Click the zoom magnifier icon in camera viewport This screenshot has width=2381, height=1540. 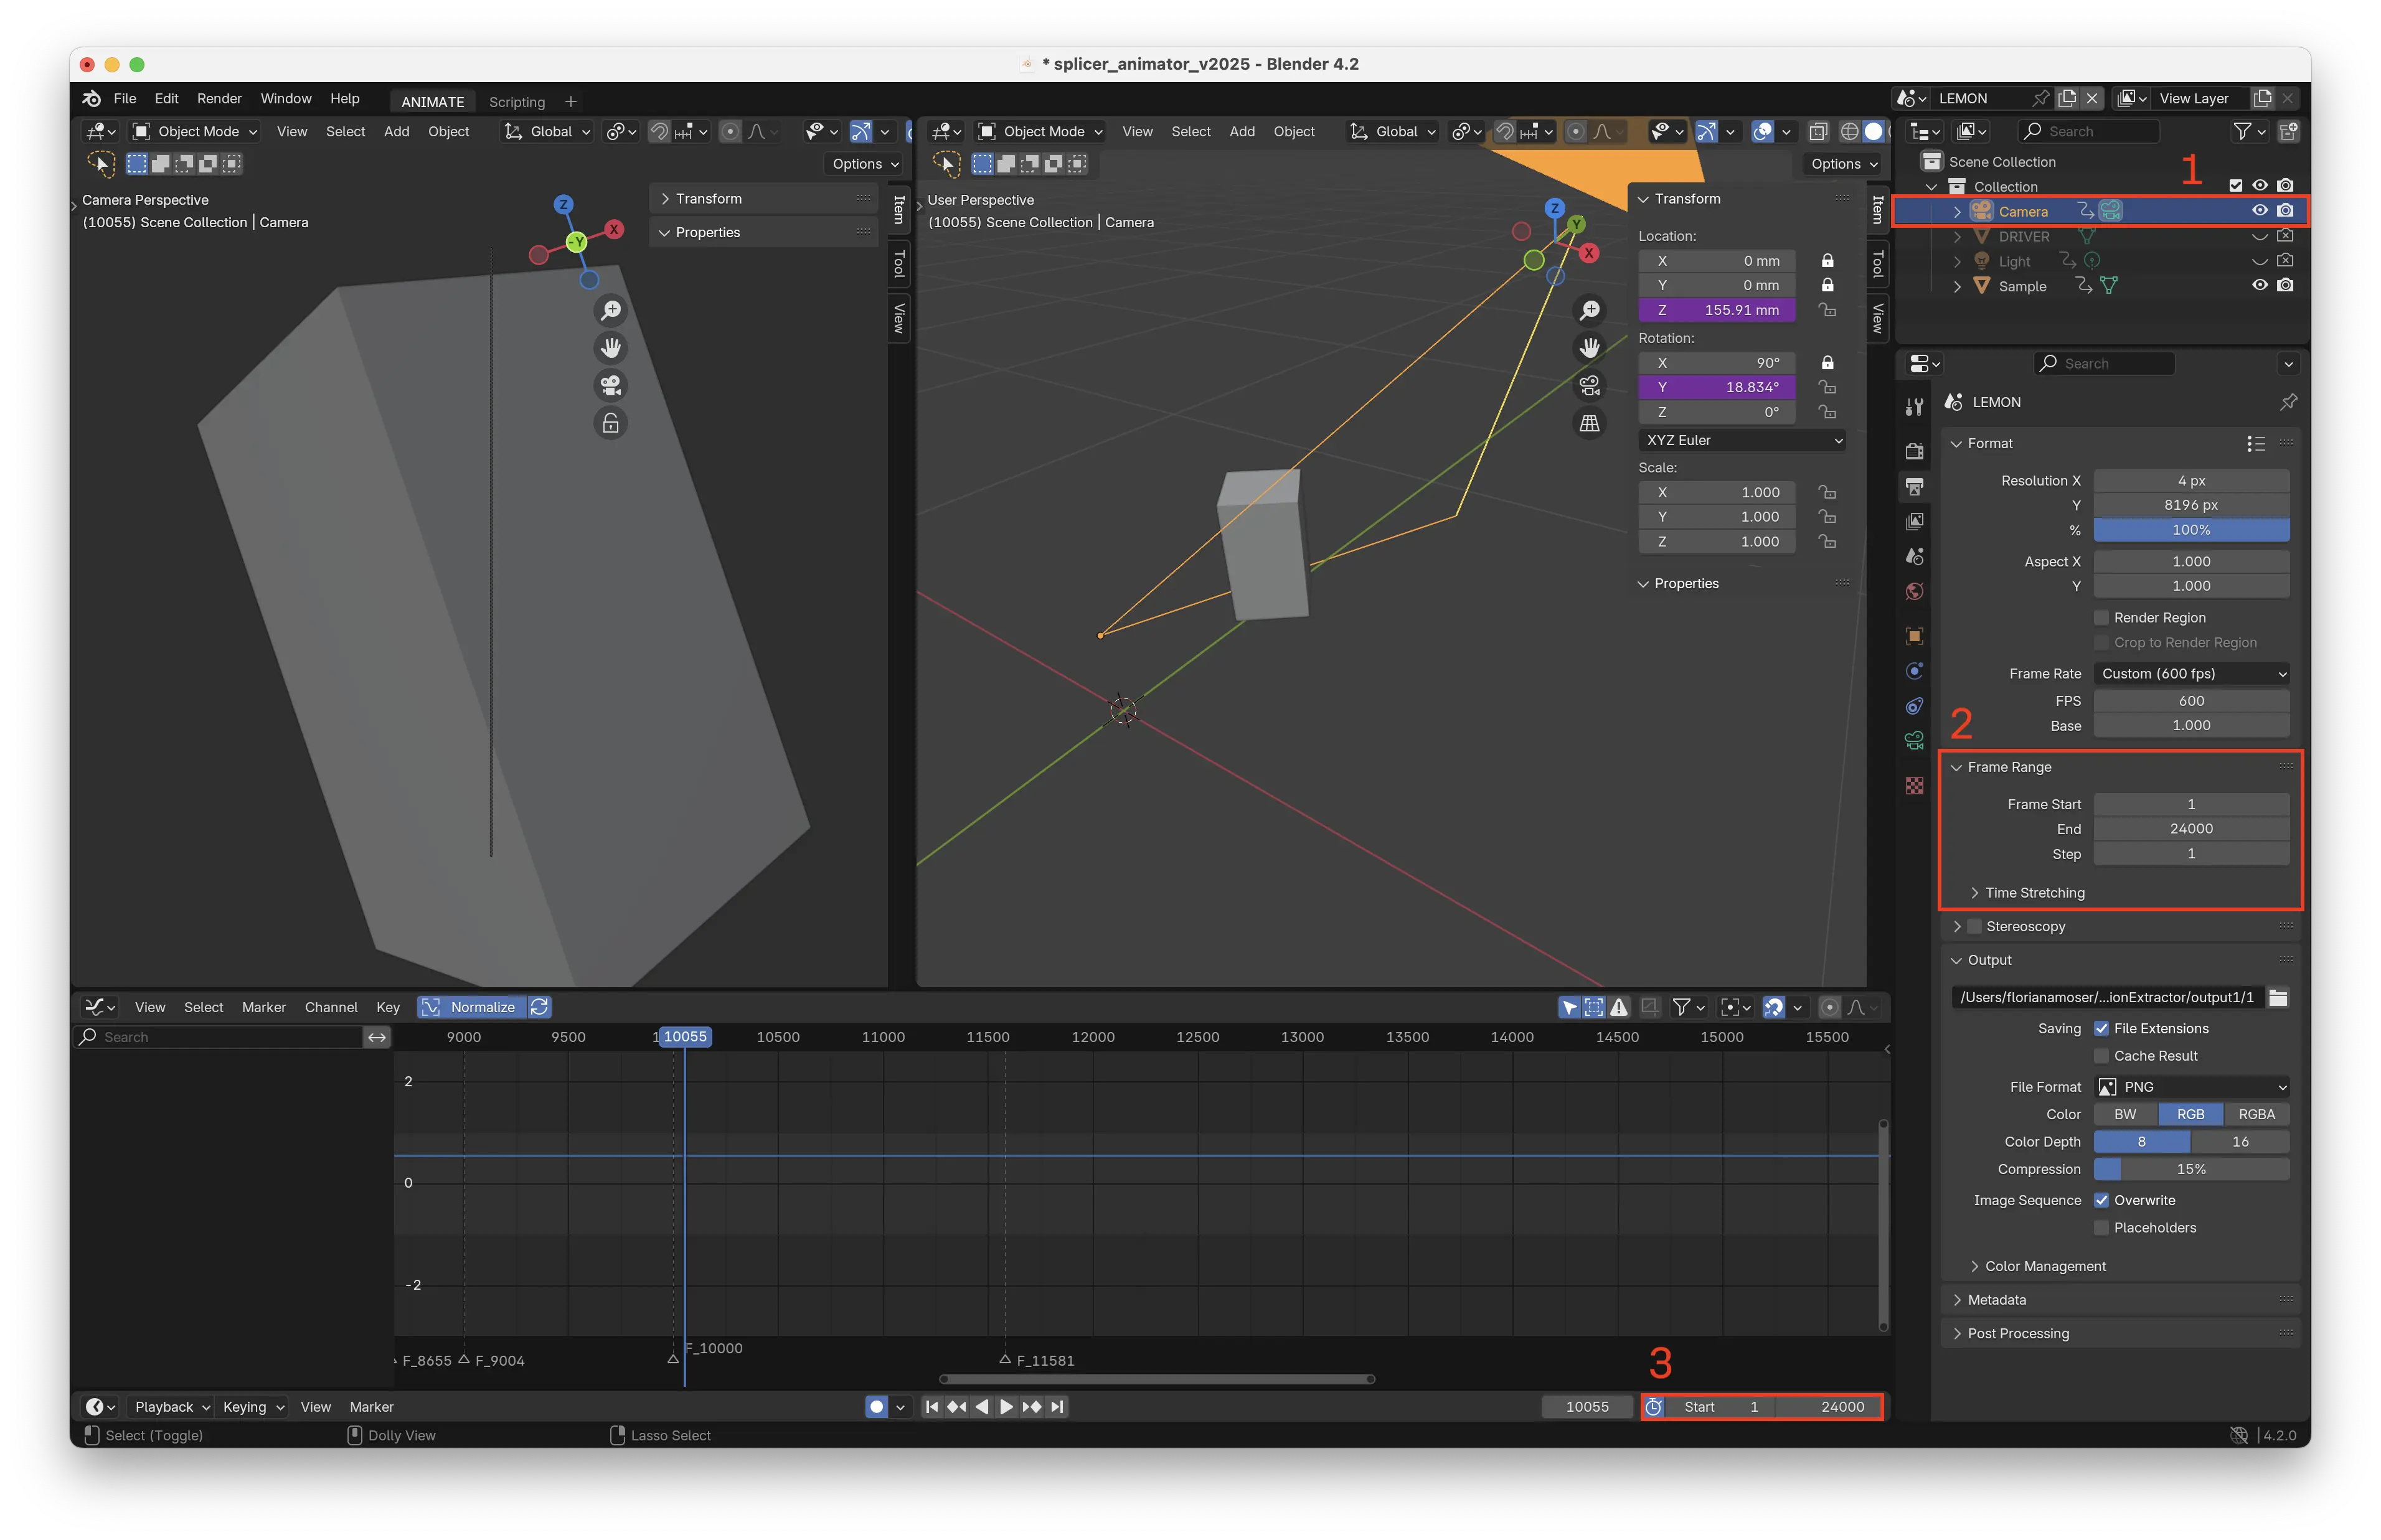pyautogui.click(x=610, y=311)
